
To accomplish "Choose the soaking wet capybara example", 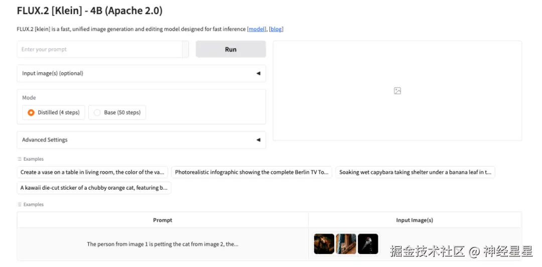I will (415, 172).
